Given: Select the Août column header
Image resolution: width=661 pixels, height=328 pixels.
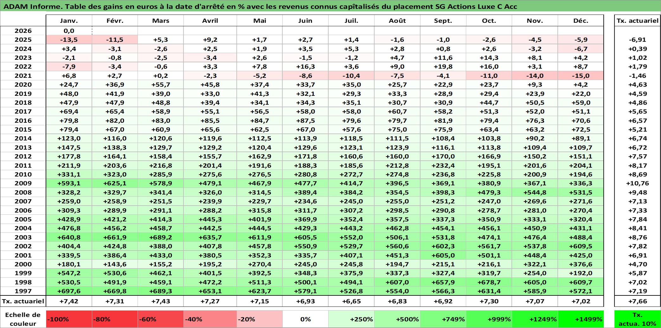Looking at the screenshot, I should click(397, 21).
